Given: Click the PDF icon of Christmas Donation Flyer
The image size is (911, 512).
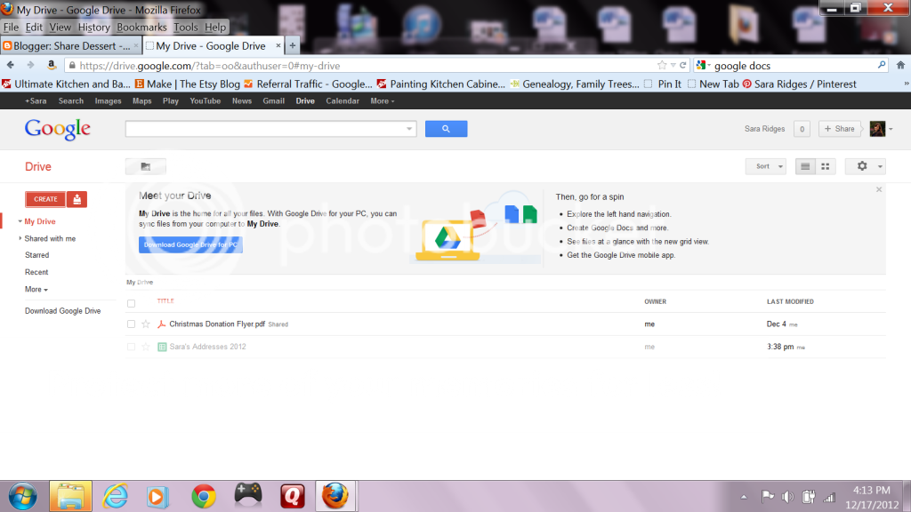Looking at the screenshot, I should tap(162, 324).
